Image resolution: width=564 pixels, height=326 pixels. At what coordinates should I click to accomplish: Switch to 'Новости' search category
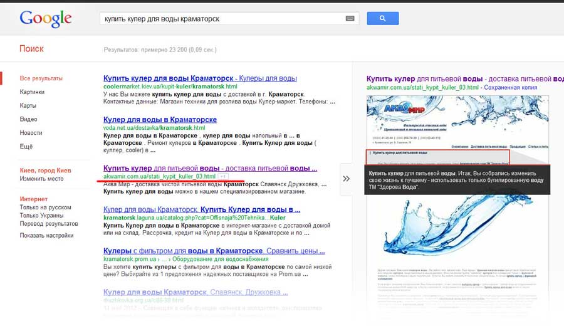pos(31,133)
